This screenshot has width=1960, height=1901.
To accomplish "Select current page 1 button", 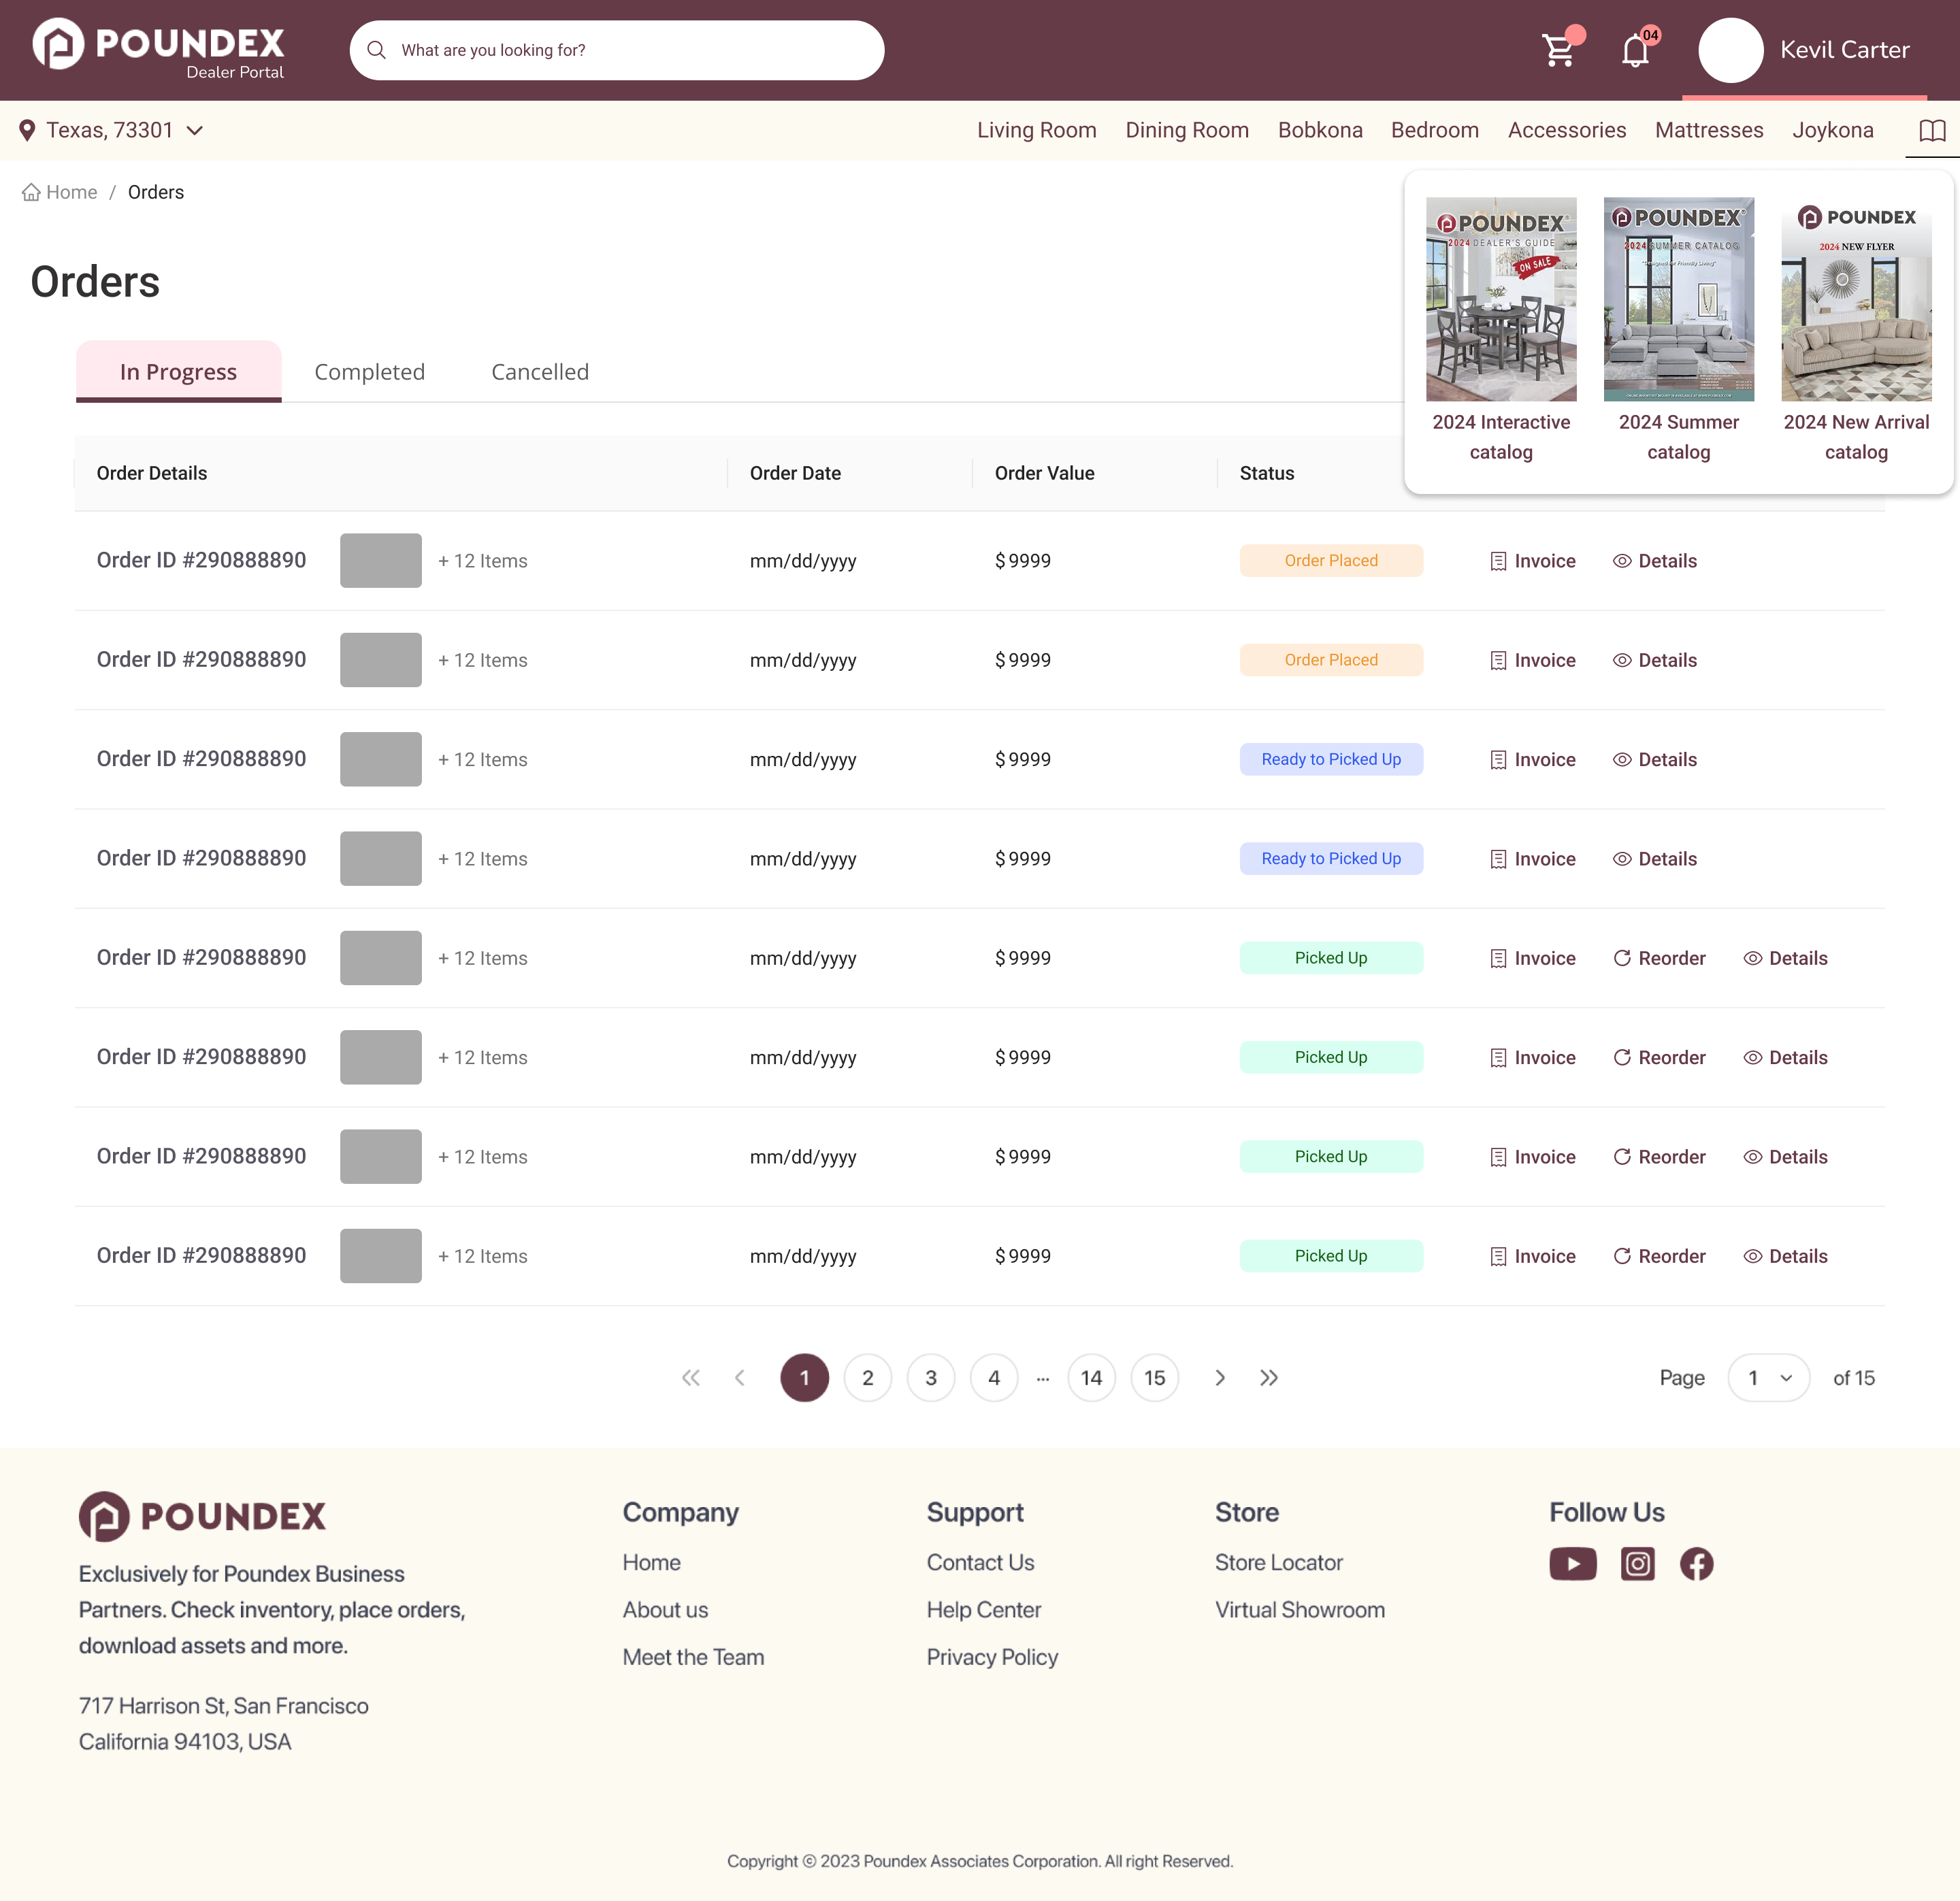I will click(805, 1378).
